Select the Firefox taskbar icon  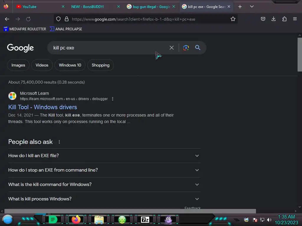76,220
